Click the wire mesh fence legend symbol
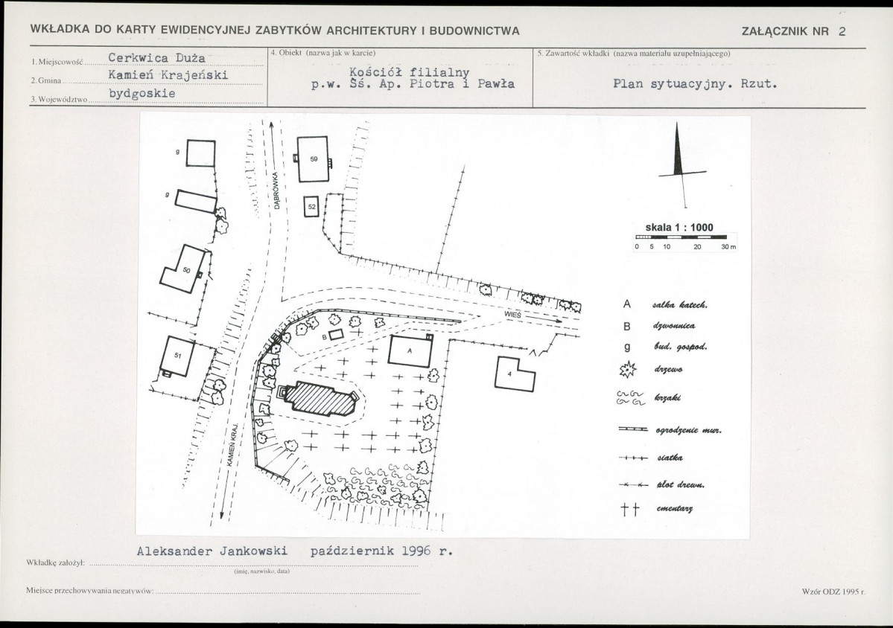Viewport: 893px width, 628px height. (633, 458)
